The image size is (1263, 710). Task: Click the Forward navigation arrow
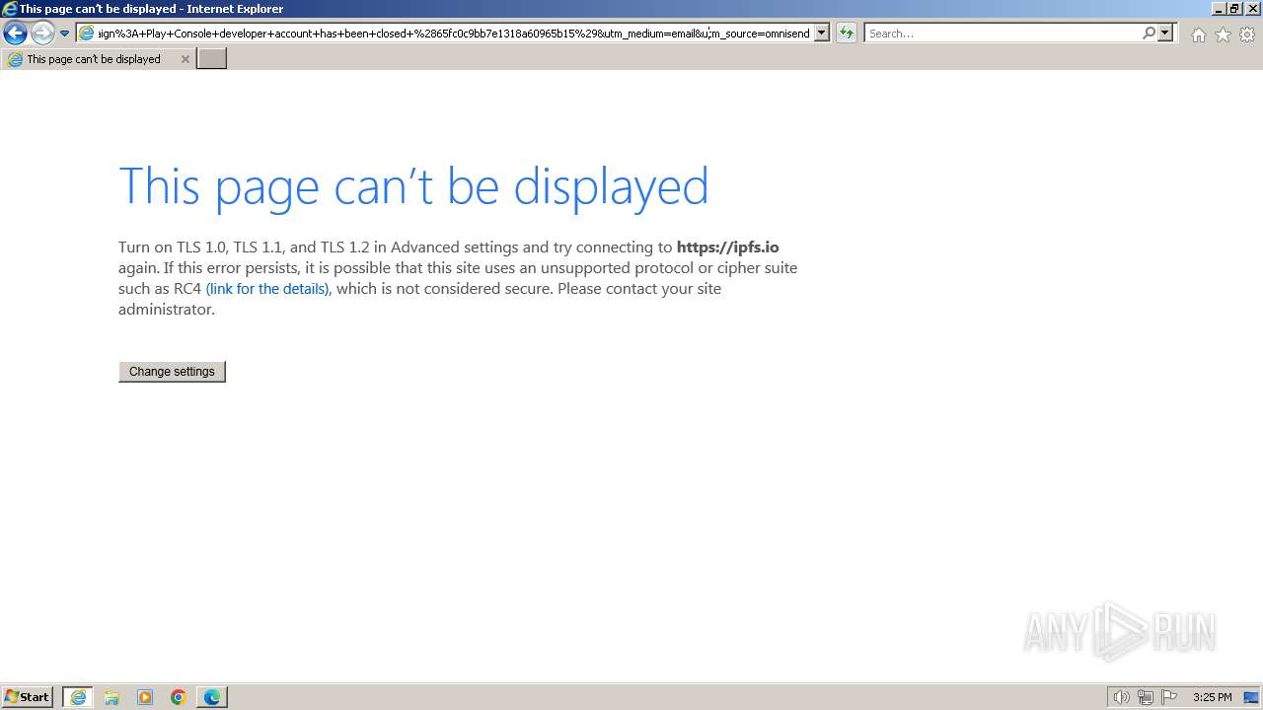click(x=41, y=34)
